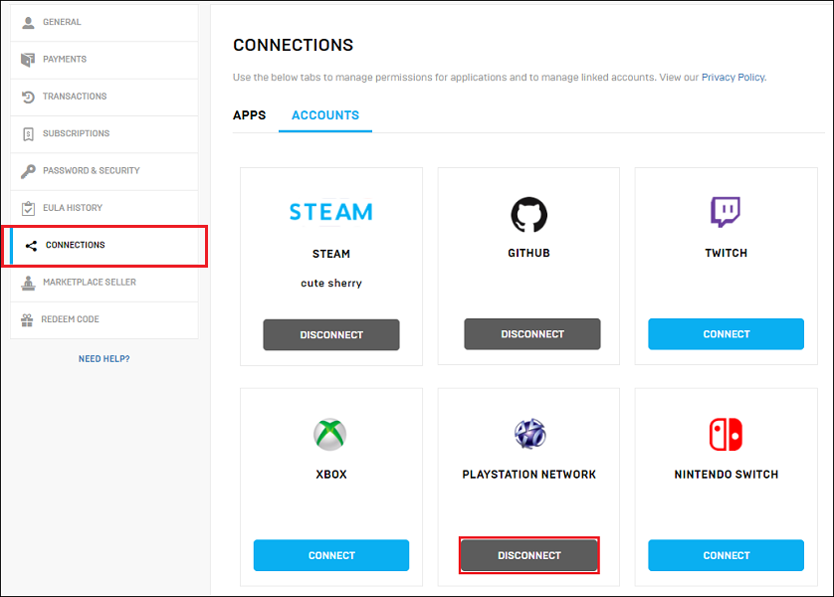Open the General settings section

tap(104, 22)
